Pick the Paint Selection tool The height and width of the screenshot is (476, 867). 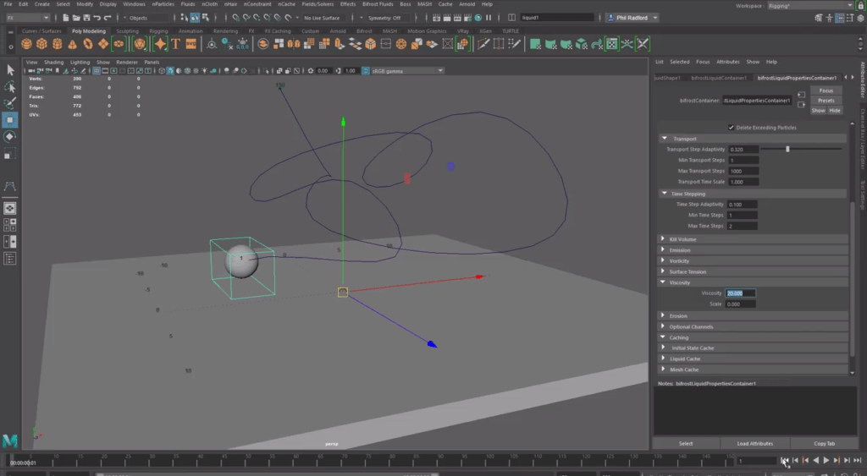coord(10,103)
